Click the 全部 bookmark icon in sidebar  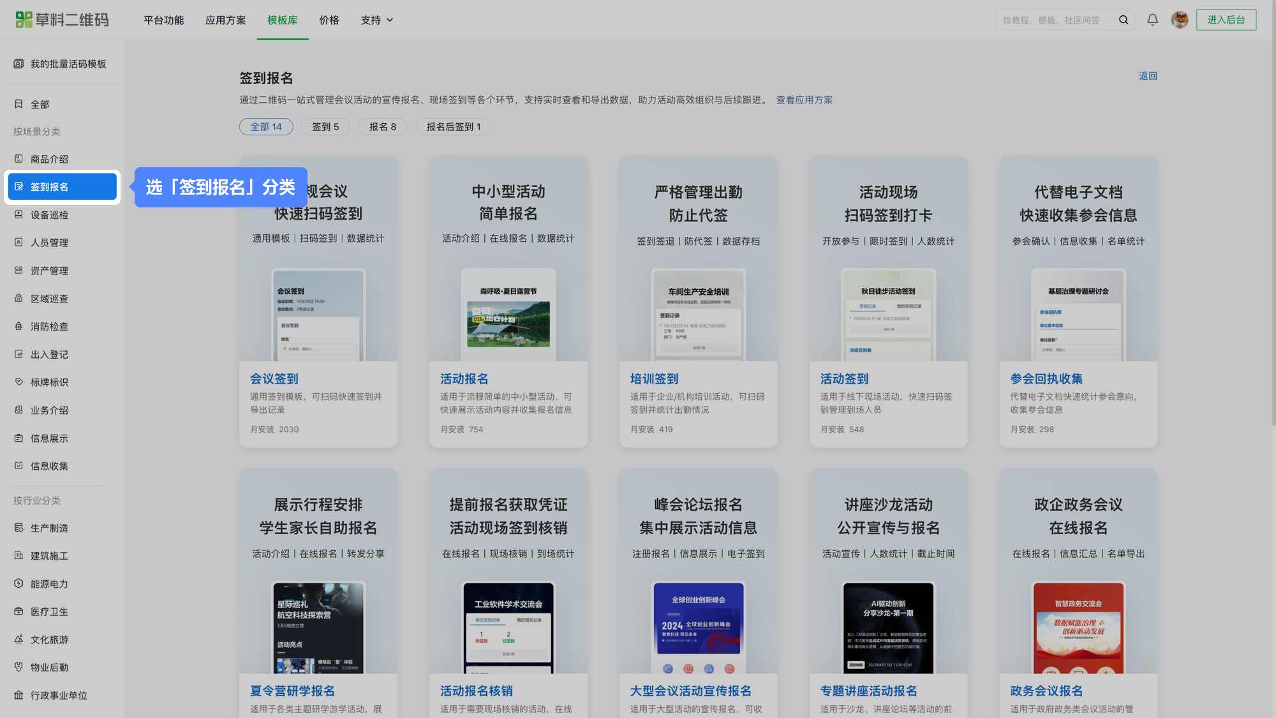[x=19, y=104]
